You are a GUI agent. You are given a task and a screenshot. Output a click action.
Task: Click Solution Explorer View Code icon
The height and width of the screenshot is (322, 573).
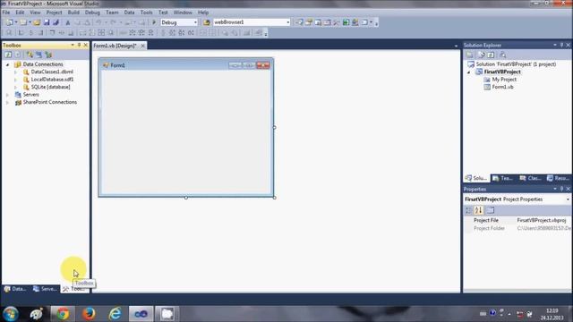(503, 55)
